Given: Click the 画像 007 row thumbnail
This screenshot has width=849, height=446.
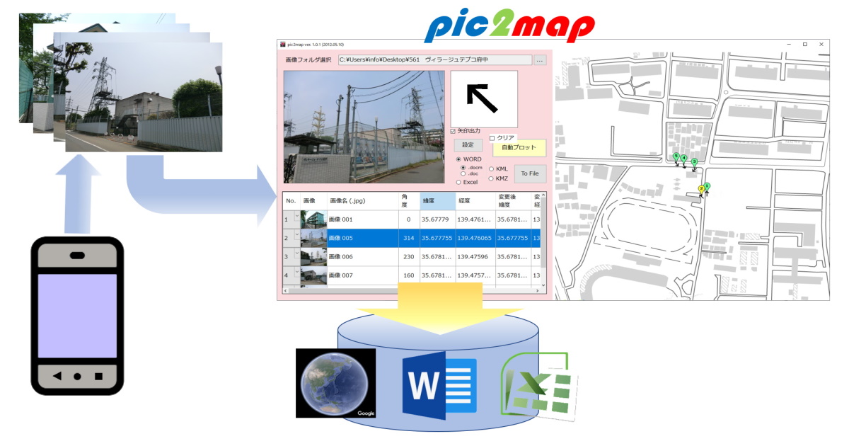Looking at the screenshot, I should click(313, 274).
